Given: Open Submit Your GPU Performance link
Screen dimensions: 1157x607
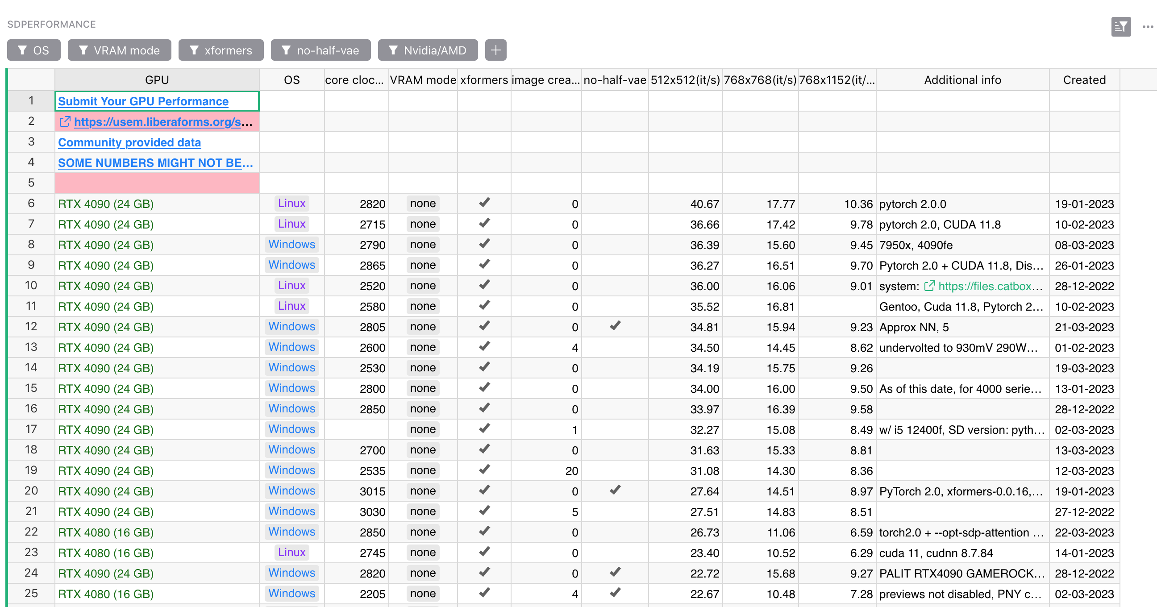Looking at the screenshot, I should 143,101.
